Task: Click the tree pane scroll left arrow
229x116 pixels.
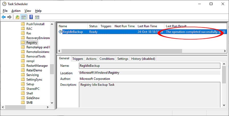Action: [3, 107]
